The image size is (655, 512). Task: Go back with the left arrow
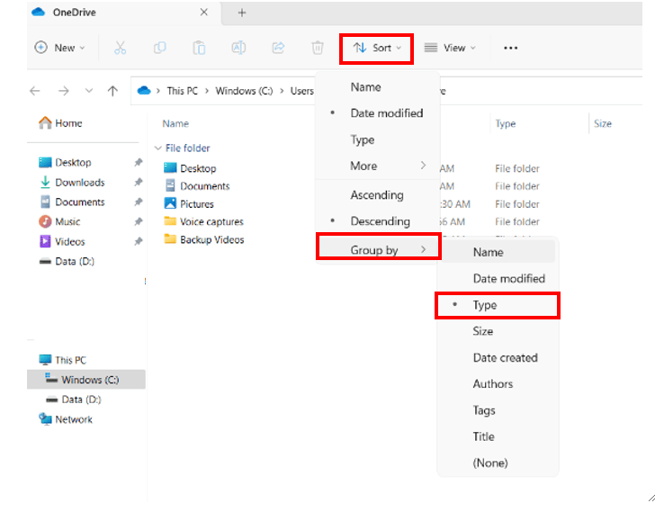point(35,91)
